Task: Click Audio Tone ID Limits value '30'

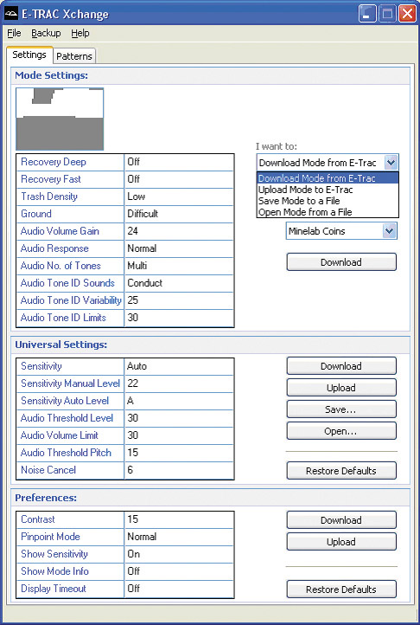Action: click(179, 318)
